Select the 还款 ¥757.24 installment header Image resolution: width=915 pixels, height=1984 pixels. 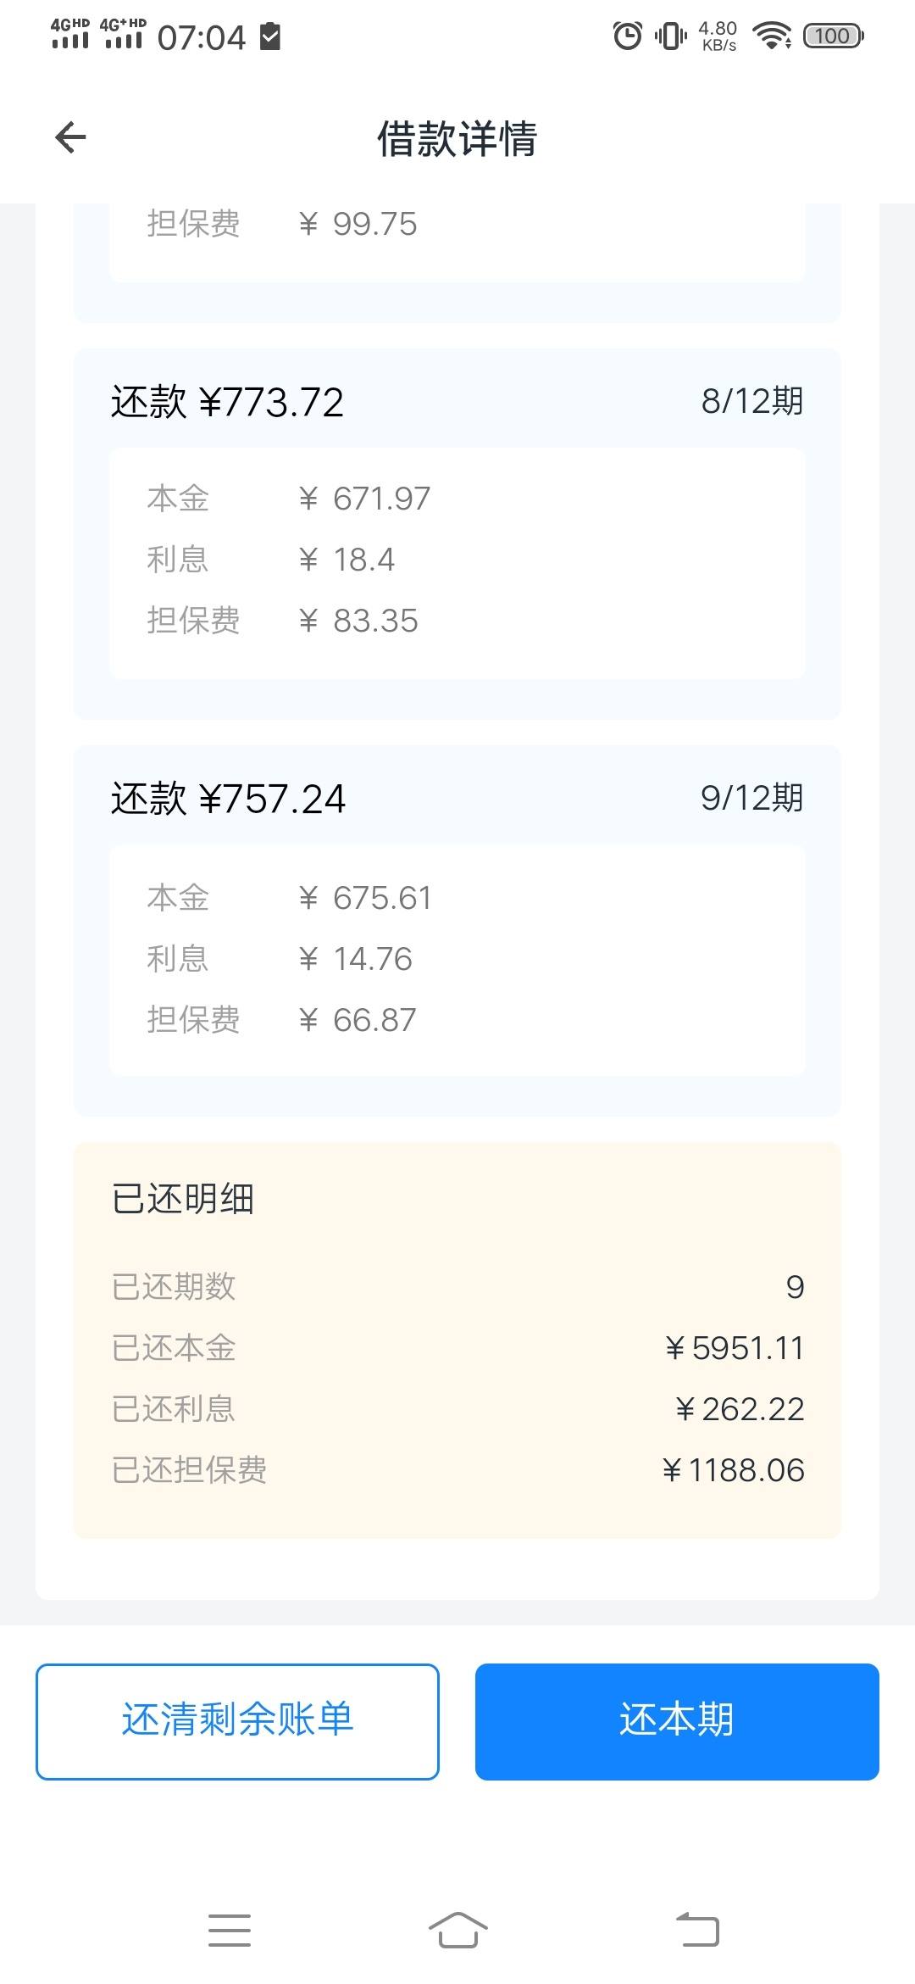(x=228, y=799)
